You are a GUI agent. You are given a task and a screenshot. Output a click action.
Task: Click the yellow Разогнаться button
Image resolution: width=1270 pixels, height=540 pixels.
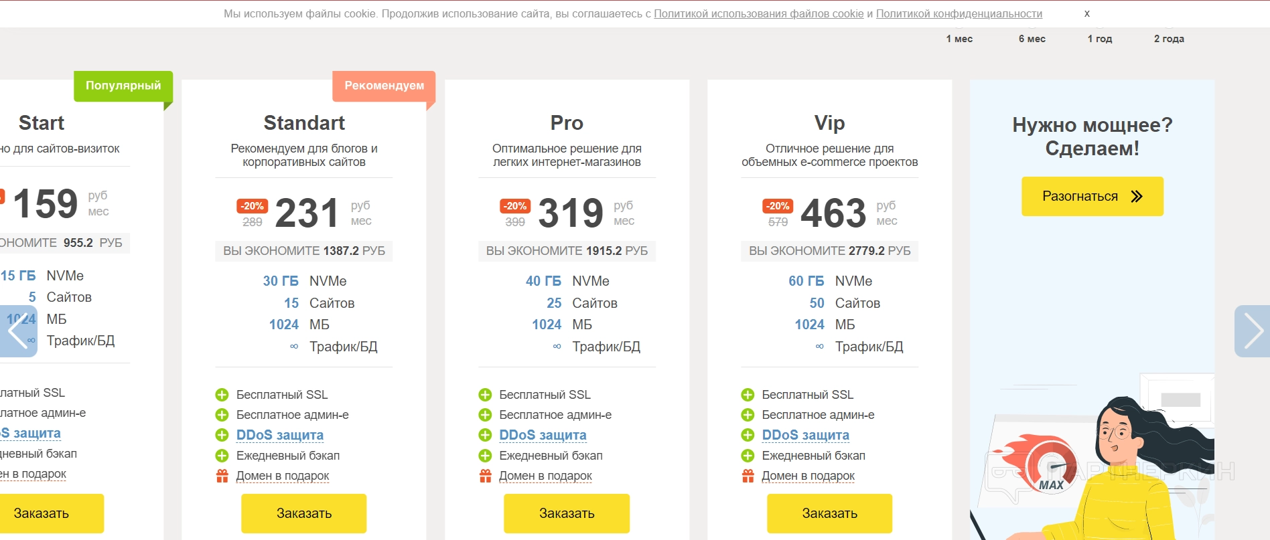1092,196
